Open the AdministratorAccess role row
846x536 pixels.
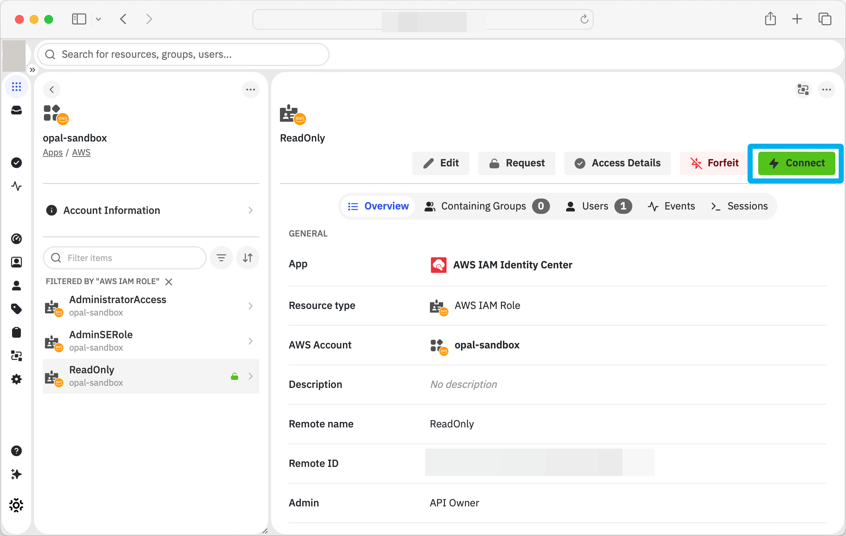coord(151,306)
